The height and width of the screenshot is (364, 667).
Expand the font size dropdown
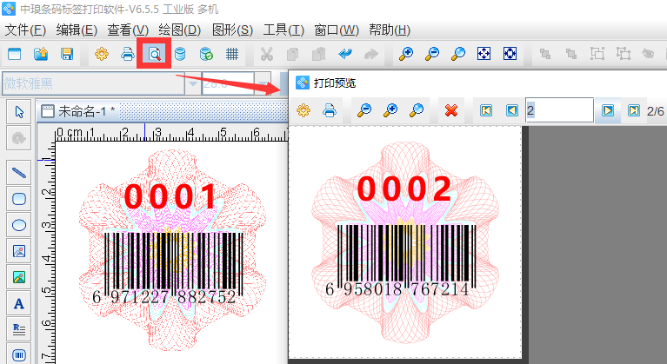click(263, 83)
